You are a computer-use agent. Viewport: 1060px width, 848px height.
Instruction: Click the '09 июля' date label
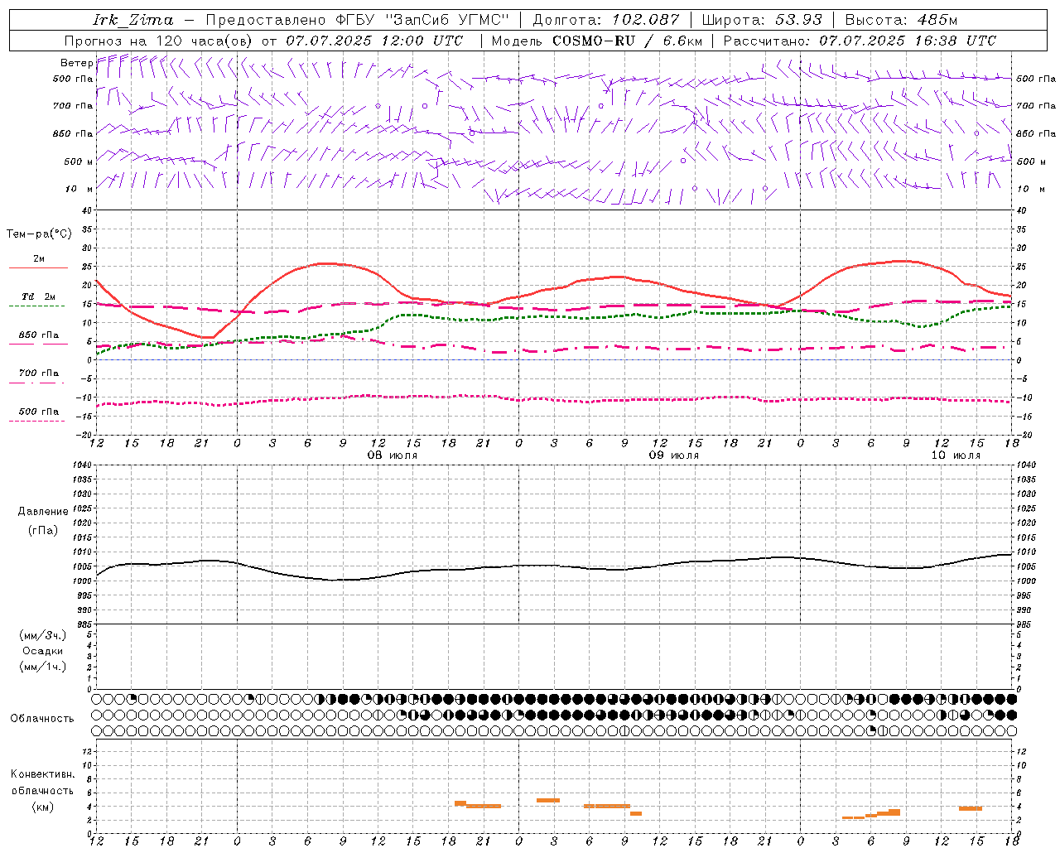[673, 455]
